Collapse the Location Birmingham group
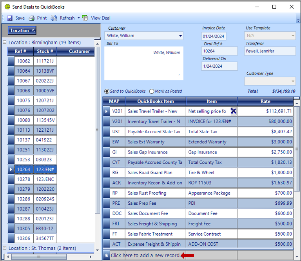This screenshot has width=301, height=261. click(5, 42)
